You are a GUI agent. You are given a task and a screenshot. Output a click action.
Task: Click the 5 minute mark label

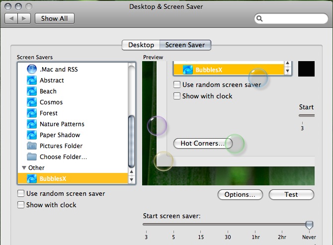pos(173,237)
